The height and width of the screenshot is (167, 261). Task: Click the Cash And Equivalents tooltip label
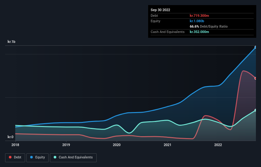168,32
